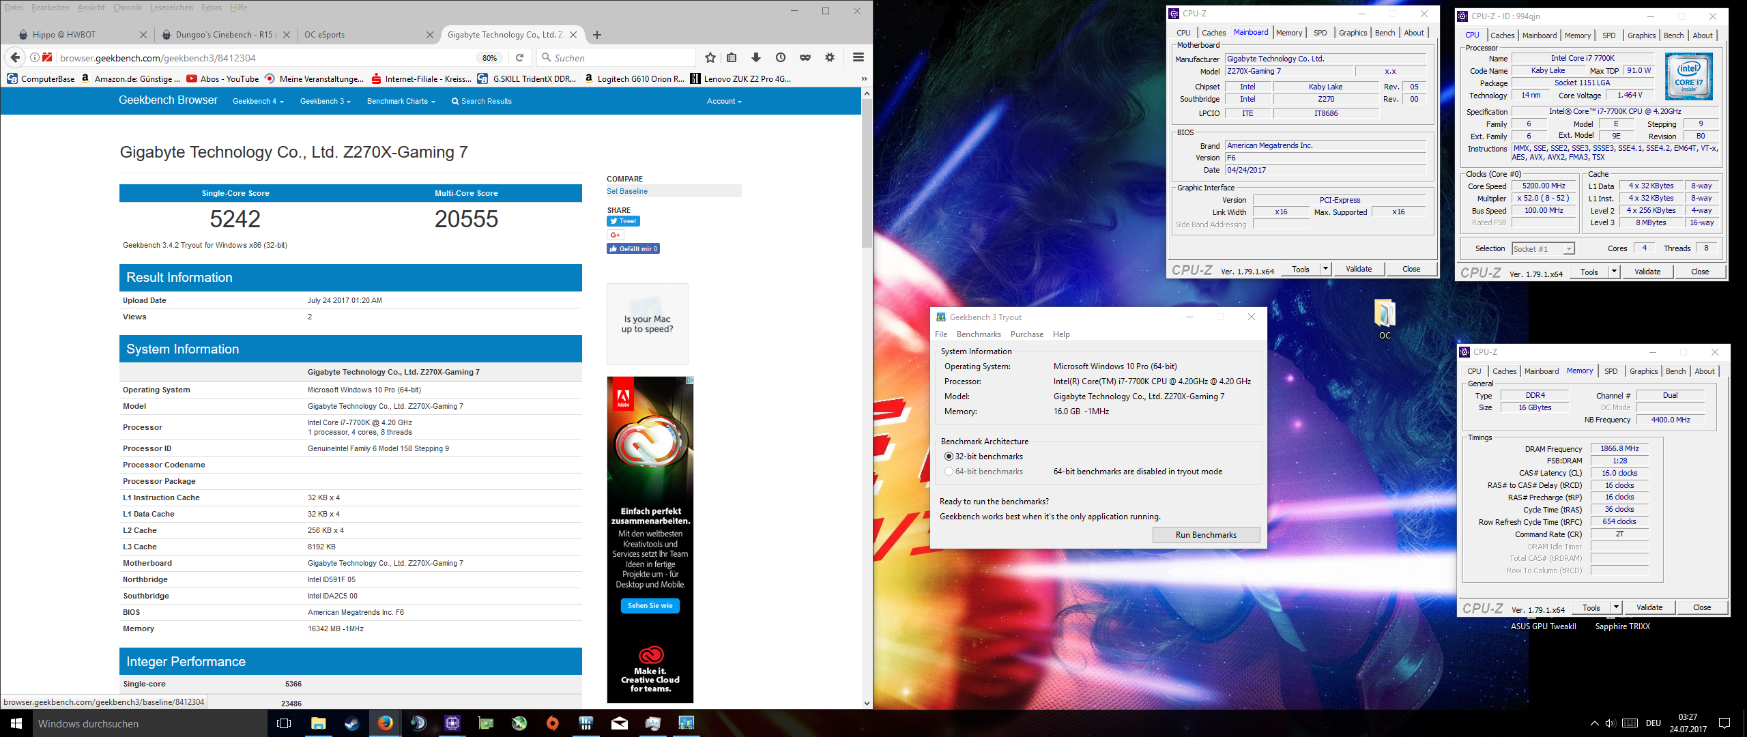Go back with the Firefox back arrow
Screen dimensions: 1747x737
click(15, 58)
